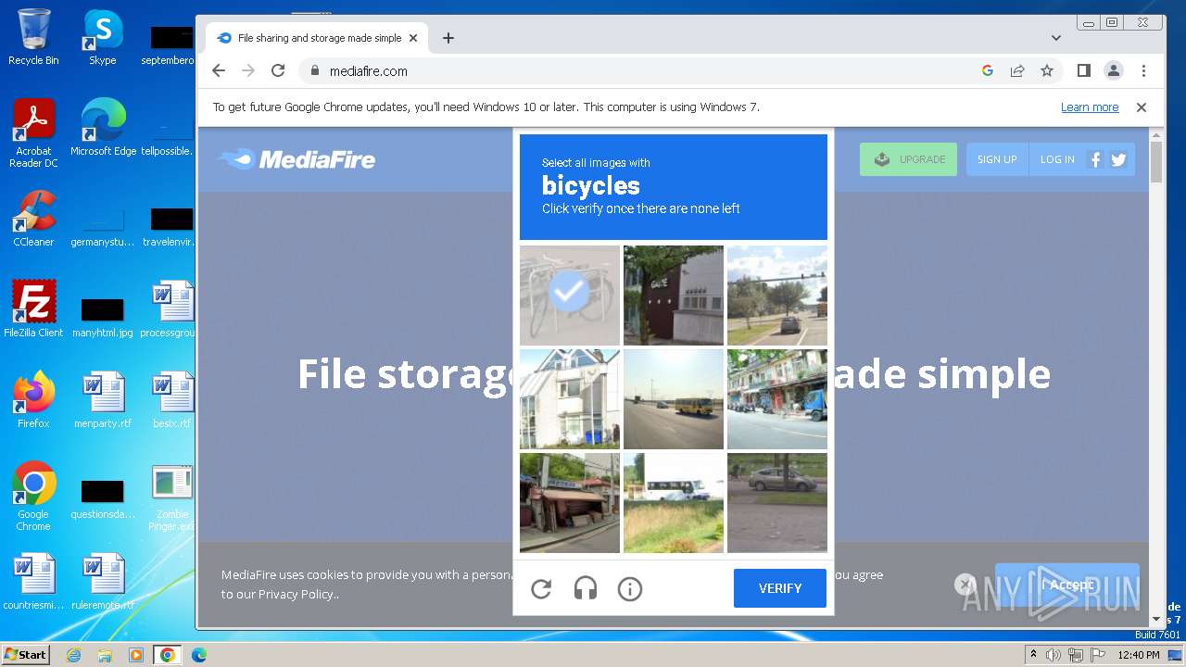Open Recycle Bin desktop icon
Viewport: 1186px width, 667px height.
[x=33, y=38]
